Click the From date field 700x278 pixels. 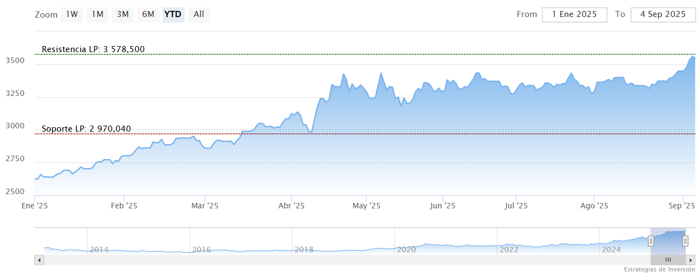tap(574, 14)
